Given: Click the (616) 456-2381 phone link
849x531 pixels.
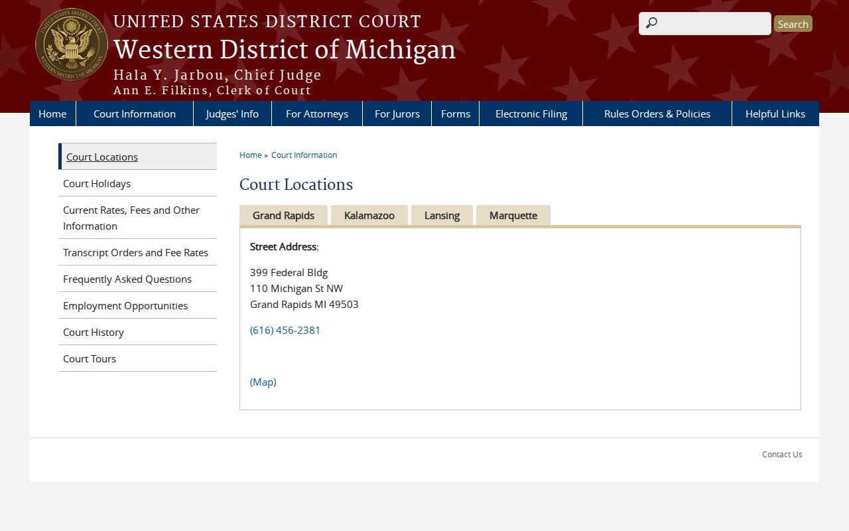Looking at the screenshot, I should (x=285, y=330).
